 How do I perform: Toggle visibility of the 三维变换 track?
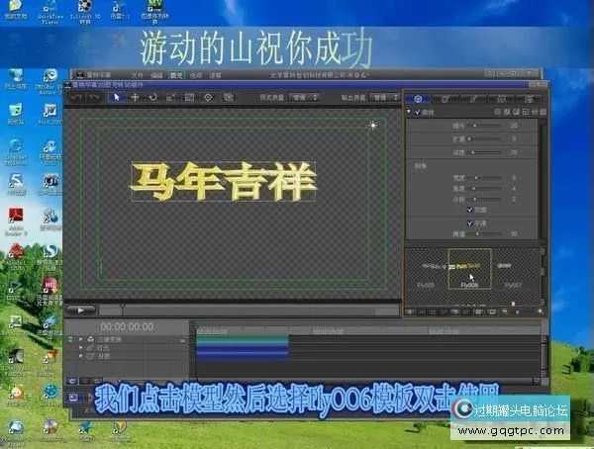coord(70,339)
